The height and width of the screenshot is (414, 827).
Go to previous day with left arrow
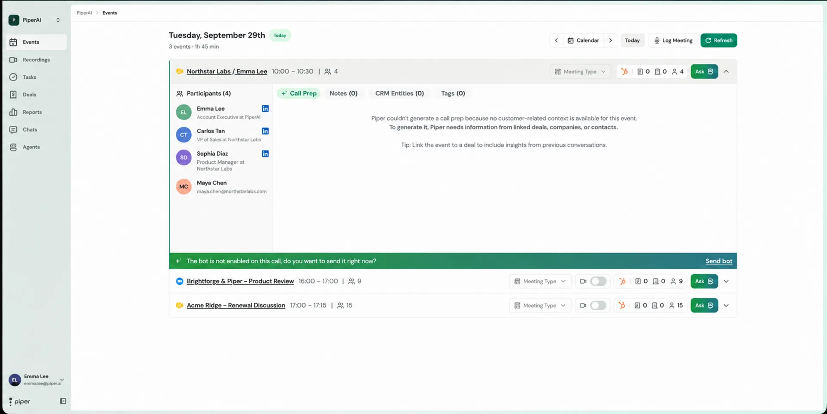click(x=556, y=40)
